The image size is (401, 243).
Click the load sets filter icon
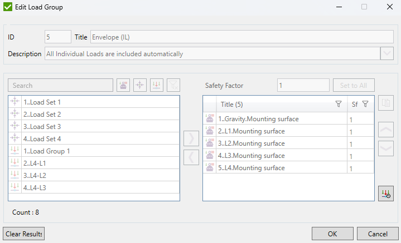click(140, 85)
